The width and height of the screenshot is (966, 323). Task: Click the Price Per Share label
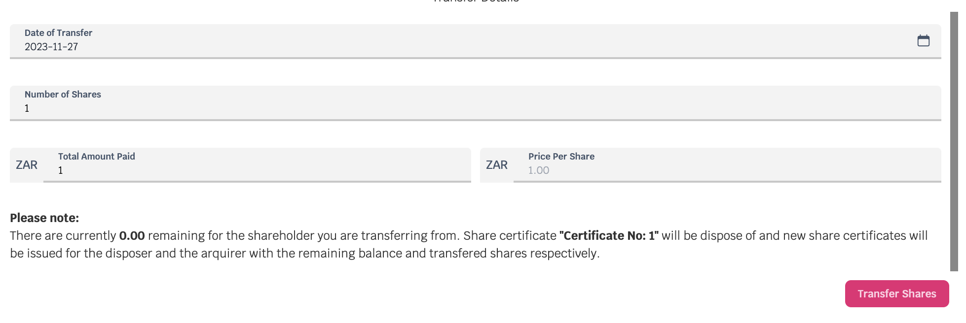click(x=561, y=156)
